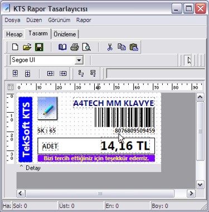Switch to the Hesap tab

click(x=14, y=34)
